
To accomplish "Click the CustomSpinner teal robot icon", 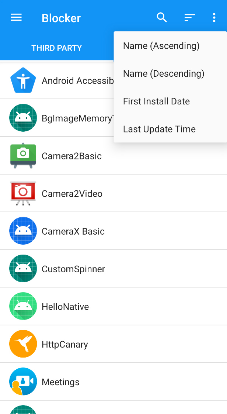I will 23,269.
